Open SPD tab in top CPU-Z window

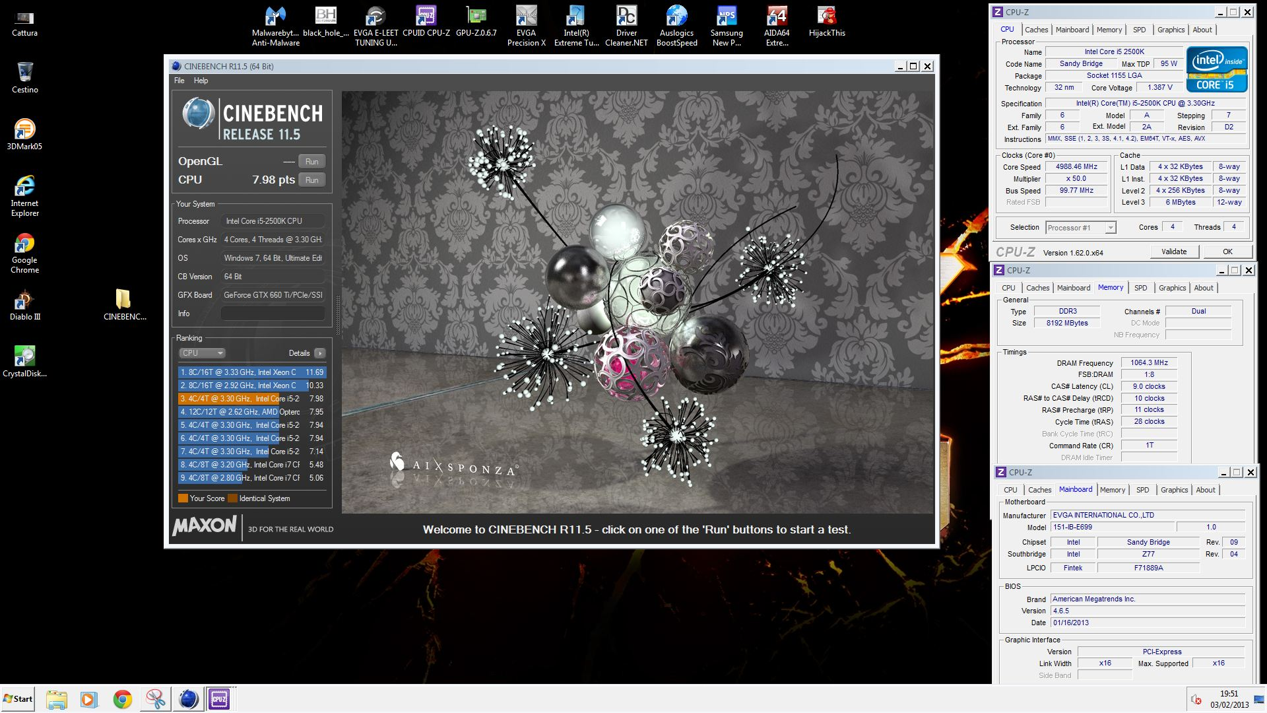coord(1140,30)
